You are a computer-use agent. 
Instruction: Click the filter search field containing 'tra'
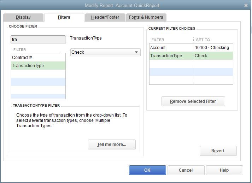pos(38,40)
